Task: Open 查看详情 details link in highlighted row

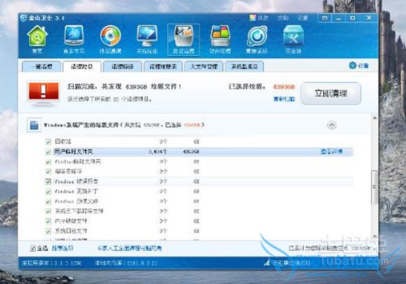Action: point(332,151)
